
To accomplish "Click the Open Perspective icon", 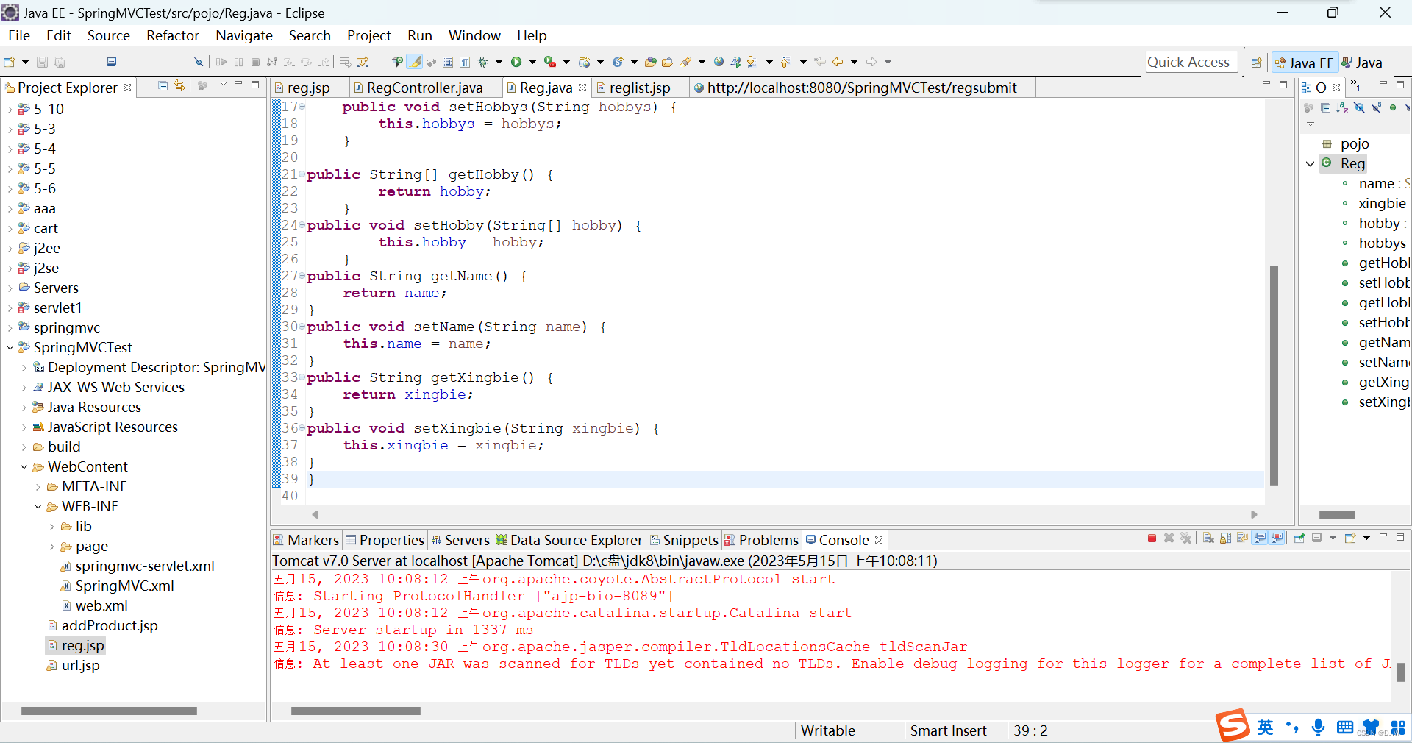I will coord(1257,63).
